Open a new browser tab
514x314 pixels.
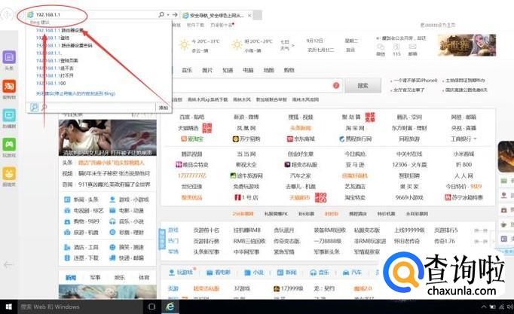click(258, 15)
